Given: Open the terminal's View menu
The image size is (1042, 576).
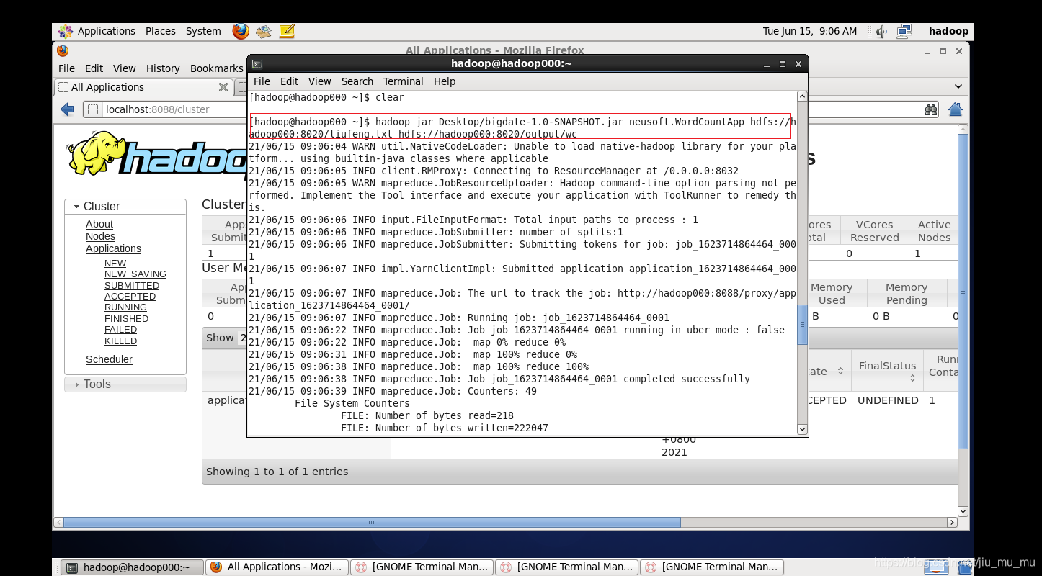Looking at the screenshot, I should point(320,81).
